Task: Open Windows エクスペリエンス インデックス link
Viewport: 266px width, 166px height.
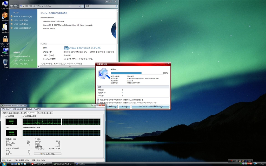Action: [x=85, y=48]
